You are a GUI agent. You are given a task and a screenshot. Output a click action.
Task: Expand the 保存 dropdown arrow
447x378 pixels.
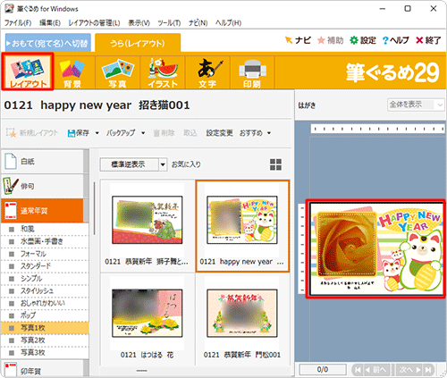click(97, 133)
